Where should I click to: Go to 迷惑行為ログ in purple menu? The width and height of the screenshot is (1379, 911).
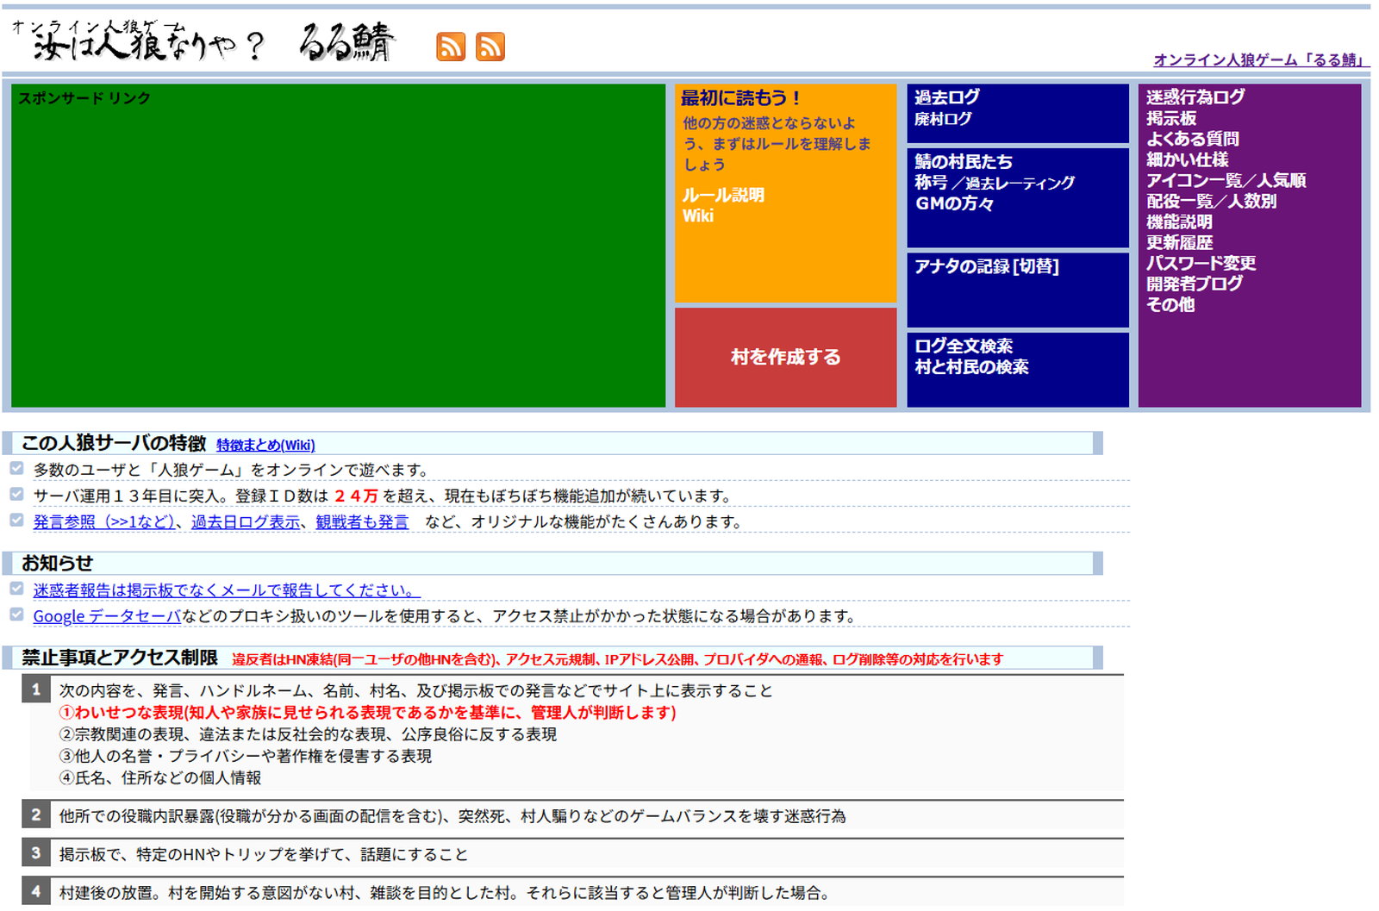[1195, 97]
